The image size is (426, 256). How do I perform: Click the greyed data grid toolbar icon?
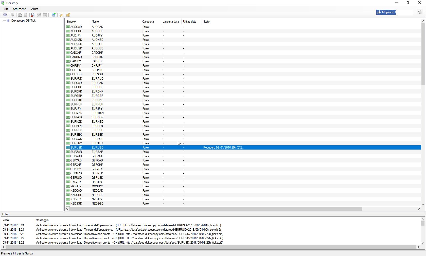coord(45,15)
